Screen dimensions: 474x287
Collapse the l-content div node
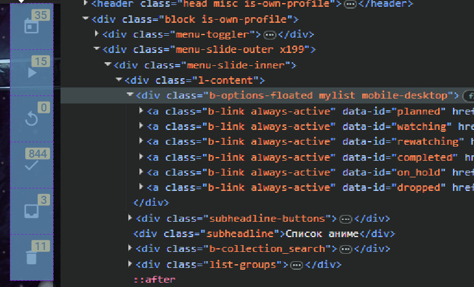click(x=118, y=80)
